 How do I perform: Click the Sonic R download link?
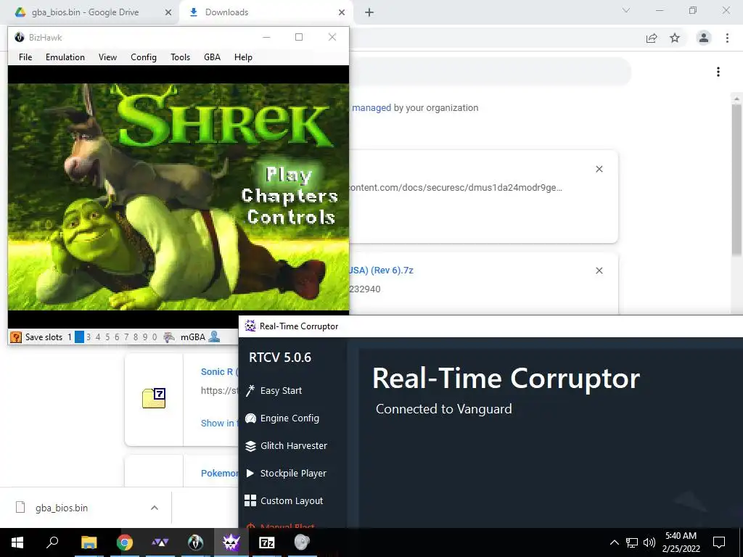(219, 372)
